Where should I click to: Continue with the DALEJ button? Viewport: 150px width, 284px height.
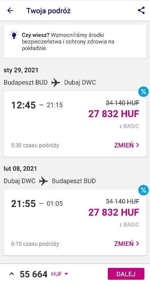126,274
